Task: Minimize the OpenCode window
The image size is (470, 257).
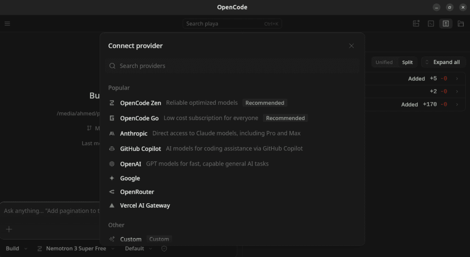Action: coord(436,7)
